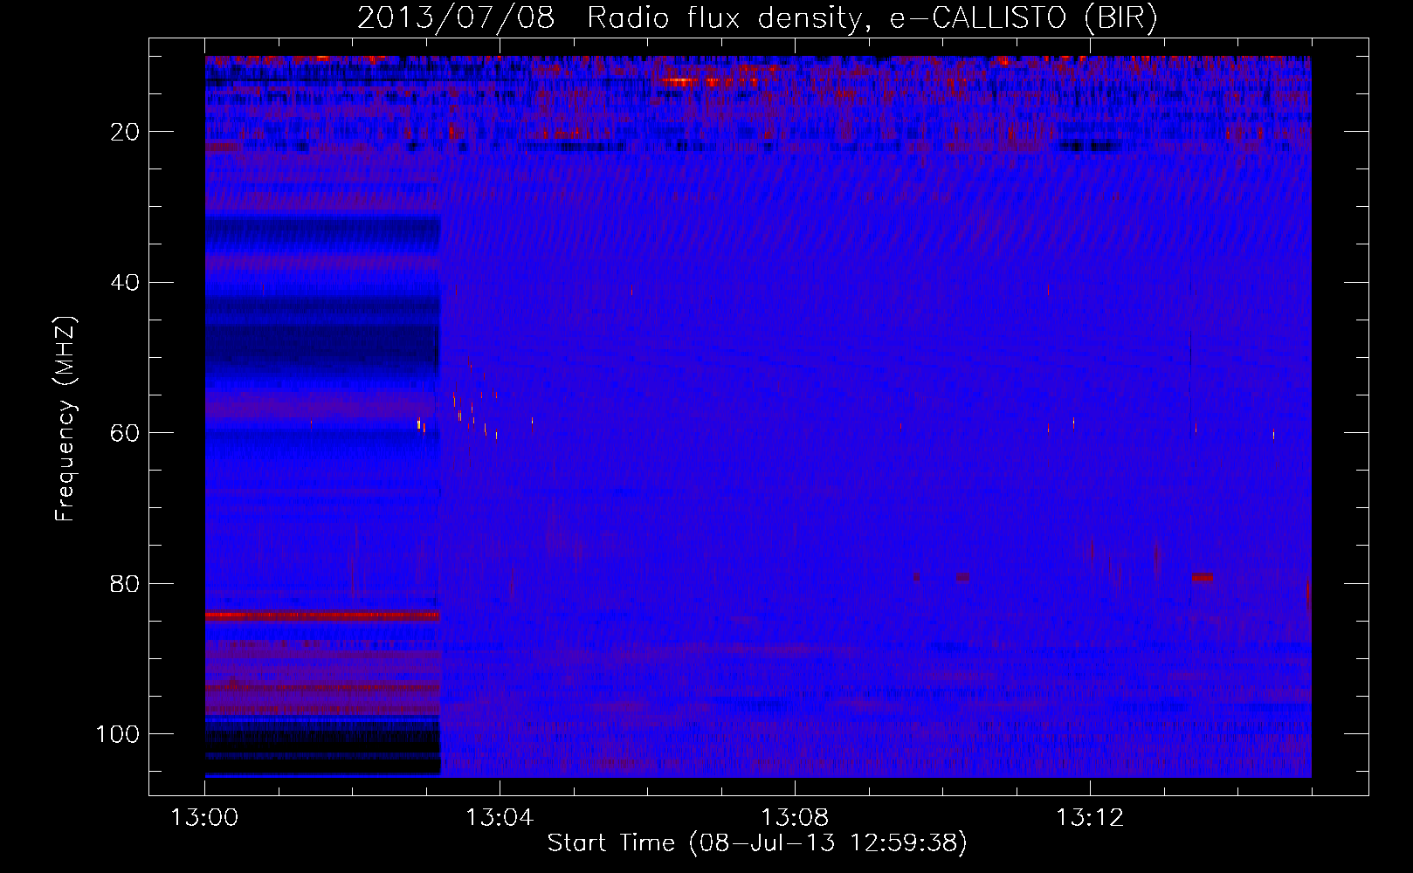Click the "80" frequency tick label
This screenshot has width=1413, height=873.
[x=126, y=583]
